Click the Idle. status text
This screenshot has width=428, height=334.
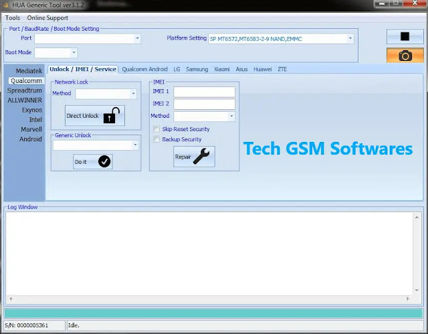coord(74,325)
